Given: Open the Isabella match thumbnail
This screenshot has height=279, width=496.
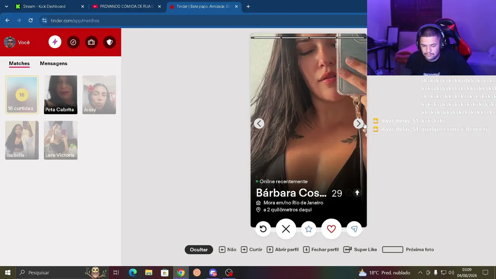Looking at the screenshot, I should (22, 140).
